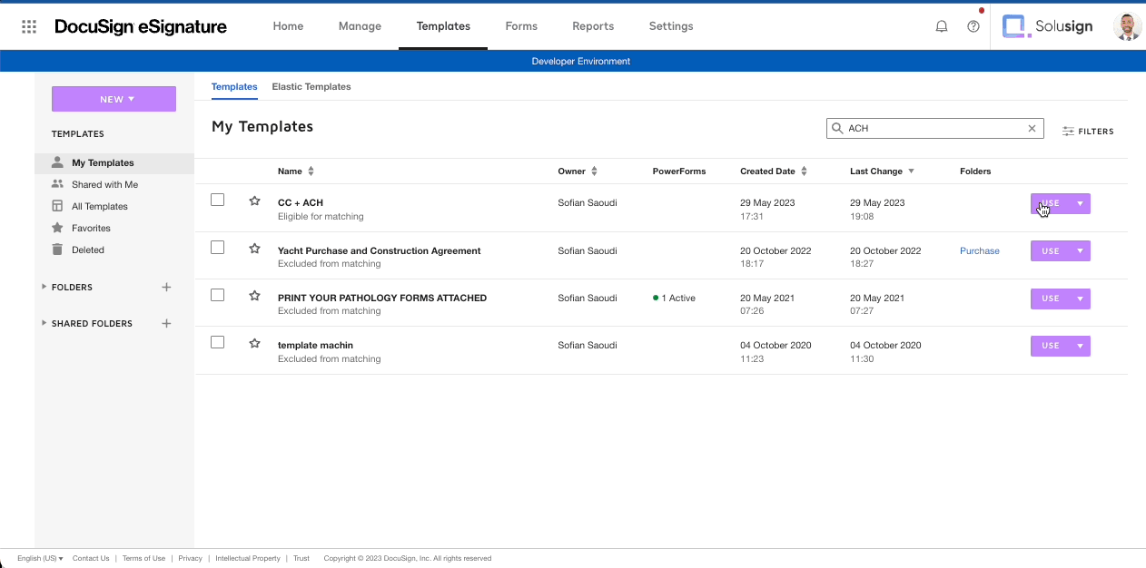Star the Yacht Purchase and Construction Agreement template
Image resolution: width=1146 pixels, height=568 pixels.
[x=254, y=248]
